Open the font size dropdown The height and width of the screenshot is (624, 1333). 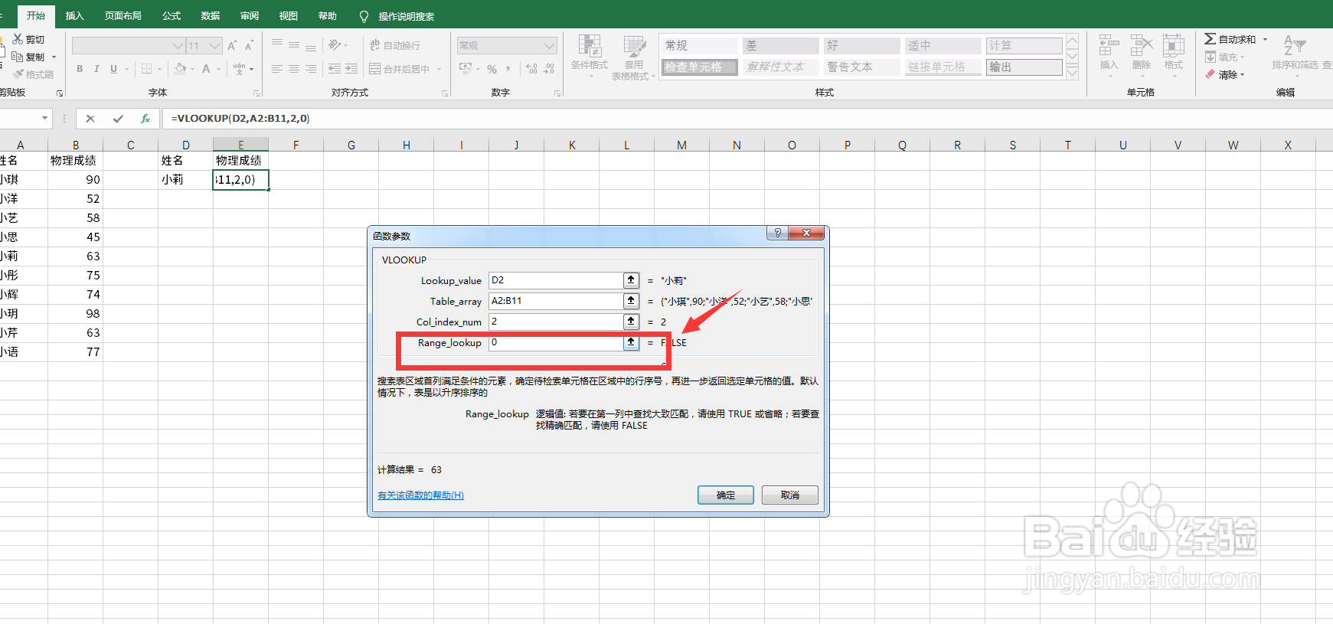point(215,46)
